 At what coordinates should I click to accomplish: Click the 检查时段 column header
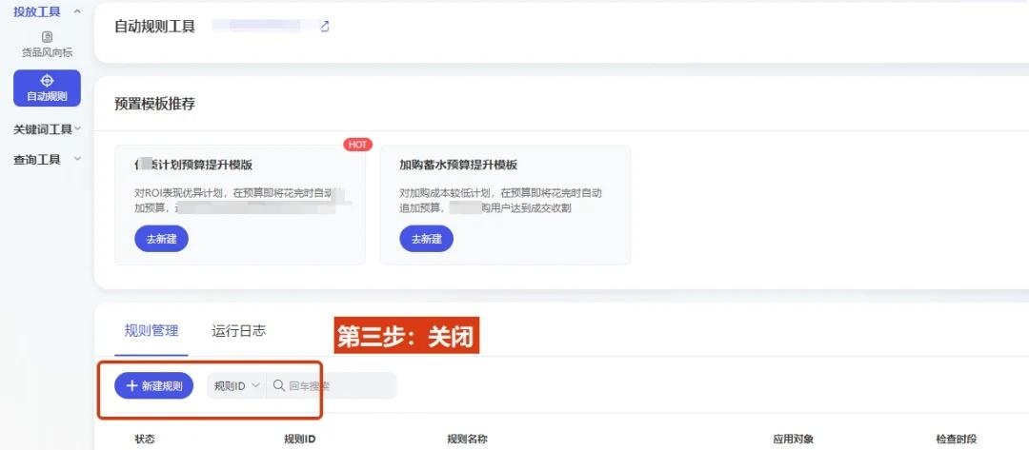pyautogui.click(x=957, y=439)
